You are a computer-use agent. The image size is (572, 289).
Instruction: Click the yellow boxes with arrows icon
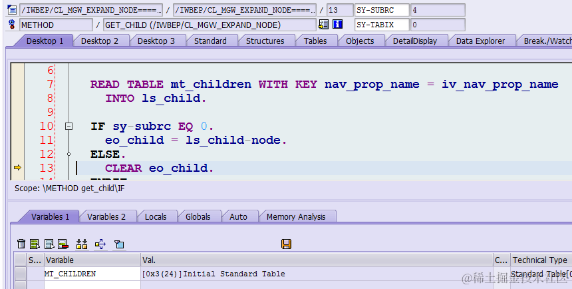point(82,244)
